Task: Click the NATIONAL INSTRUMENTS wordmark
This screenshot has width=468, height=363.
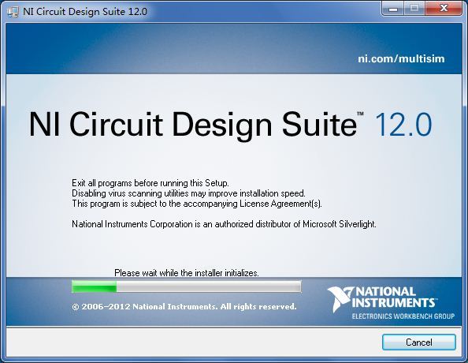Action: click(393, 298)
